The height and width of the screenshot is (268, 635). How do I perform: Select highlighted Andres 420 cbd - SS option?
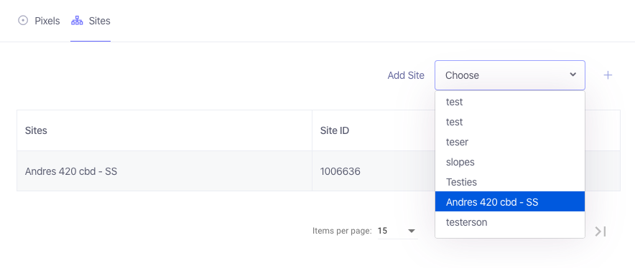click(x=510, y=201)
